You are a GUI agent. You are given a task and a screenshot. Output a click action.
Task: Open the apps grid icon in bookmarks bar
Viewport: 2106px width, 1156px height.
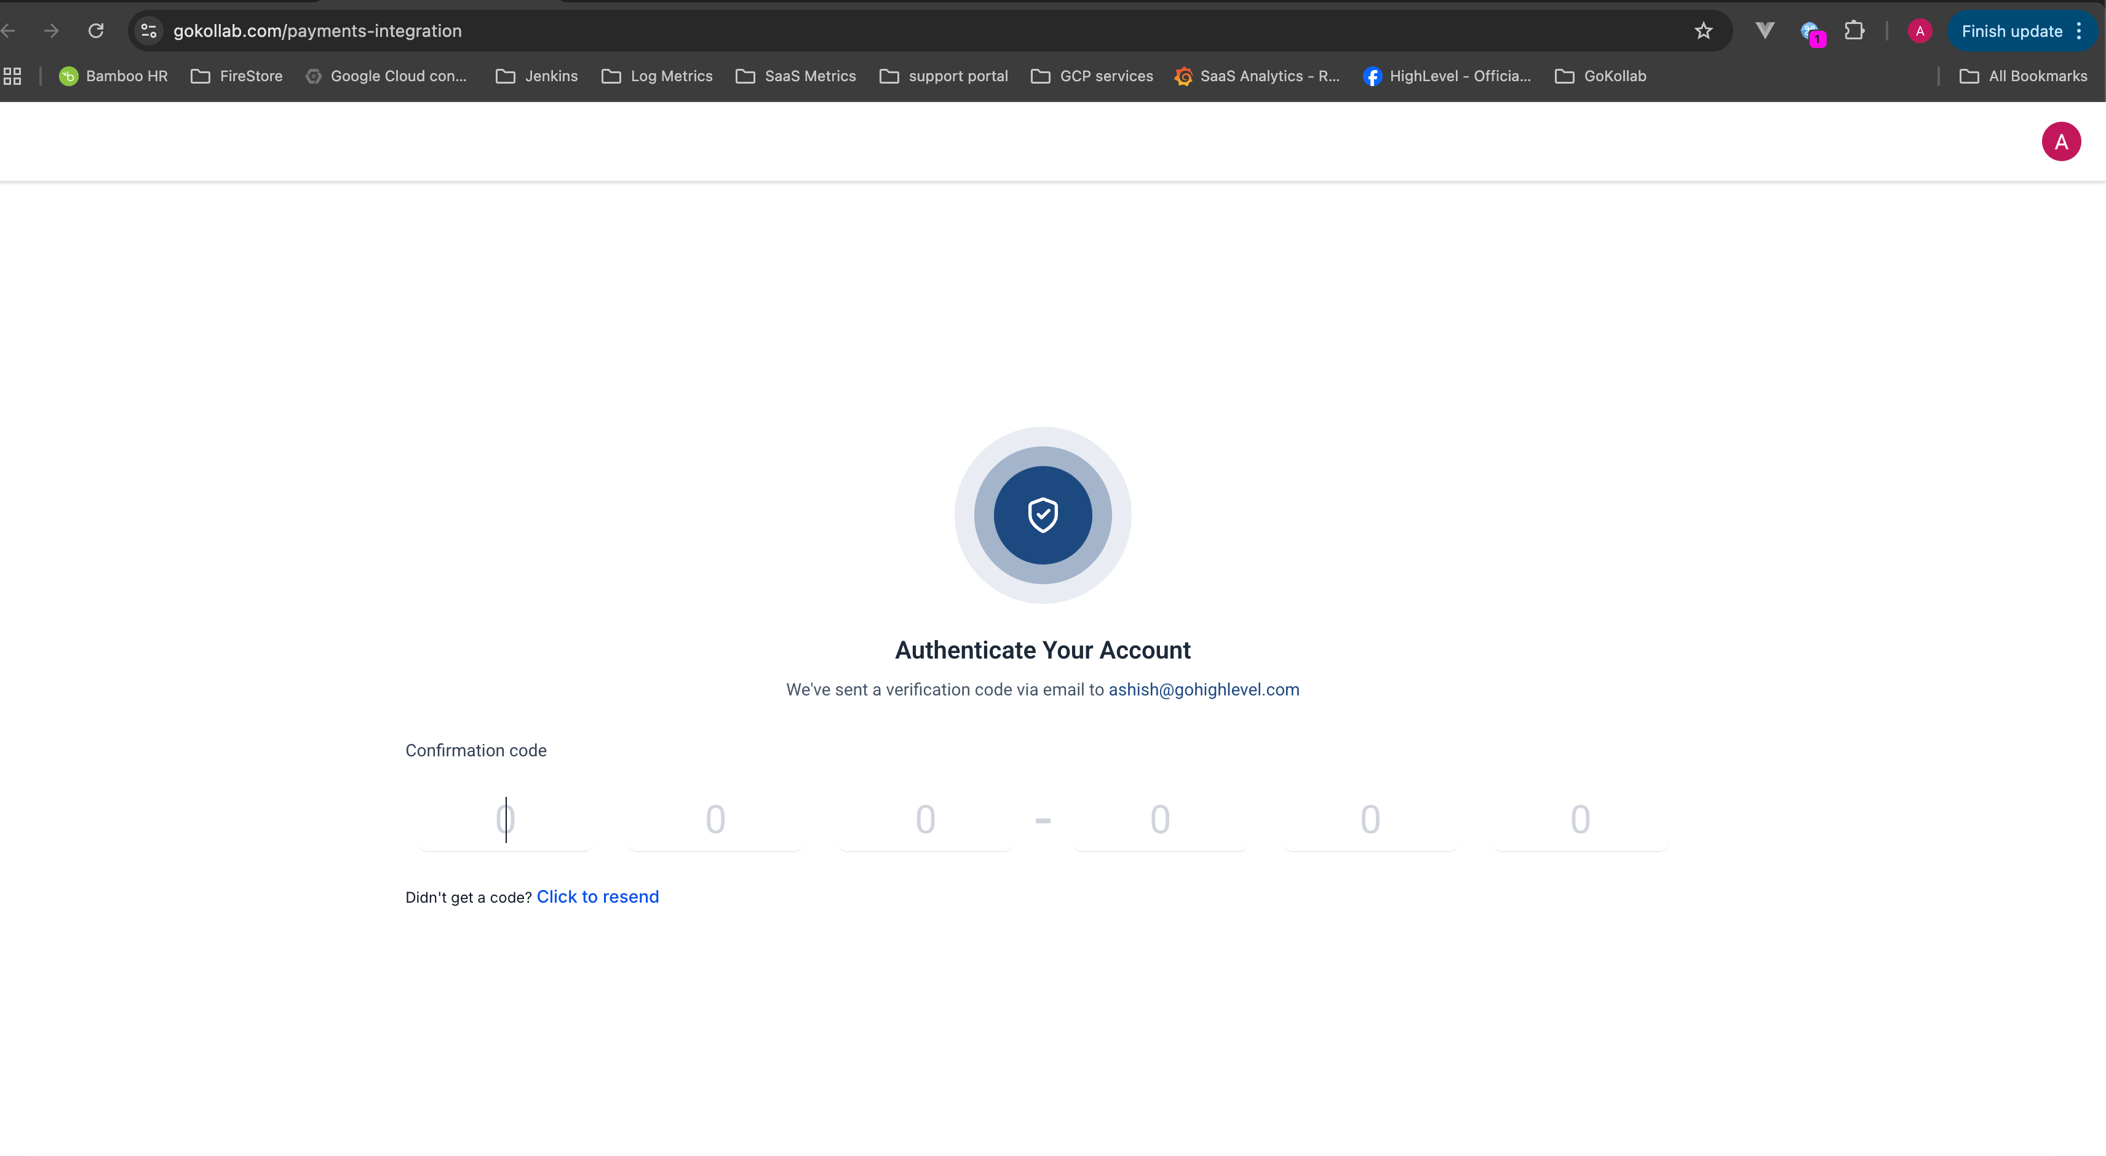pos(12,76)
